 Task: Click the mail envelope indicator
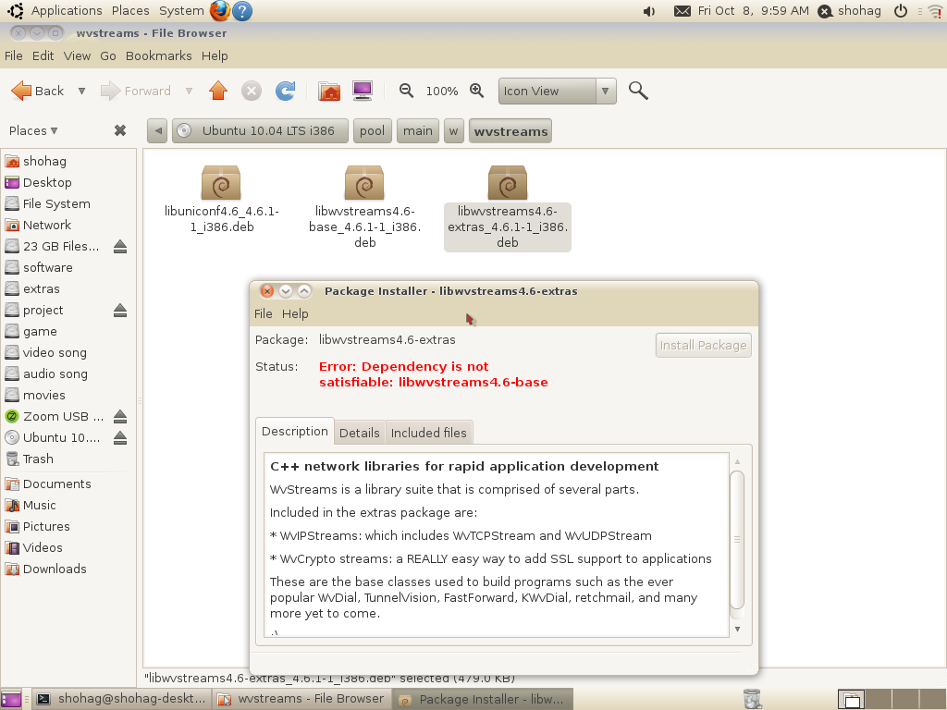[x=683, y=11]
